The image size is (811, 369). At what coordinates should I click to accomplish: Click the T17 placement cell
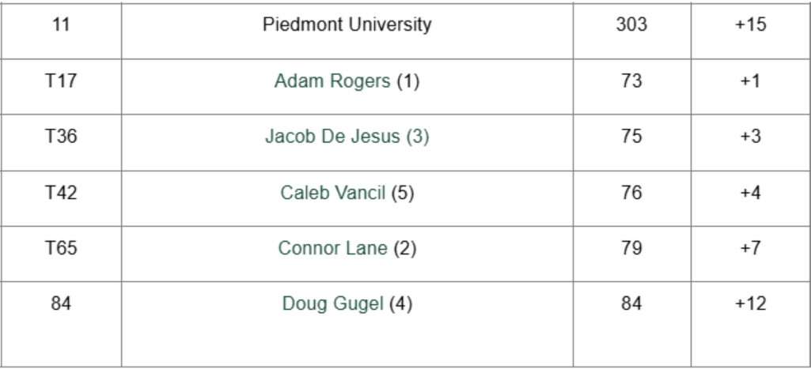[61, 81]
